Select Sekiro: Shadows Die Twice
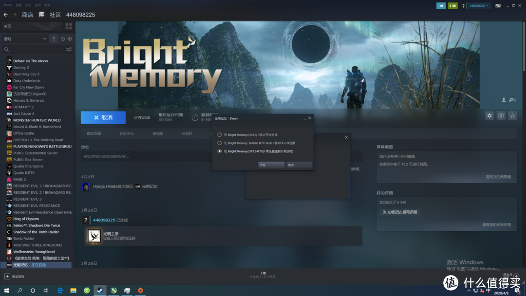Image resolution: width=526 pixels, height=296 pixels. pos(37,225)
